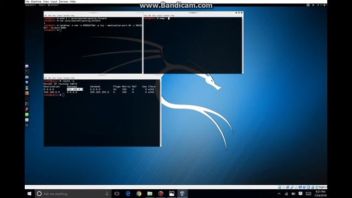Open network icon in system tray
This screenshot has height=198, width=352.
click(x=286, y=194)
